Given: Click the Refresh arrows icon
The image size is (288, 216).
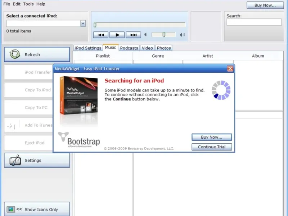Looking at the screenshot, I should [15, 54].
